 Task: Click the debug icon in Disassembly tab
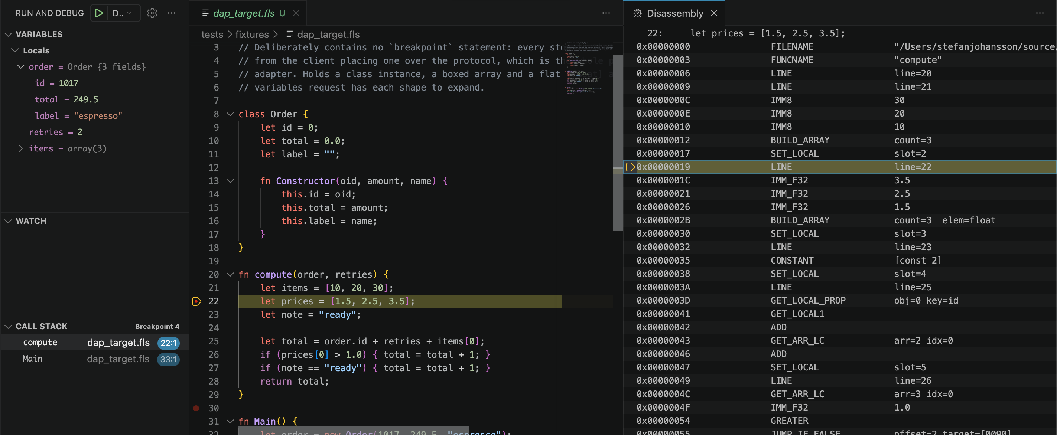(x=637, y=13)
